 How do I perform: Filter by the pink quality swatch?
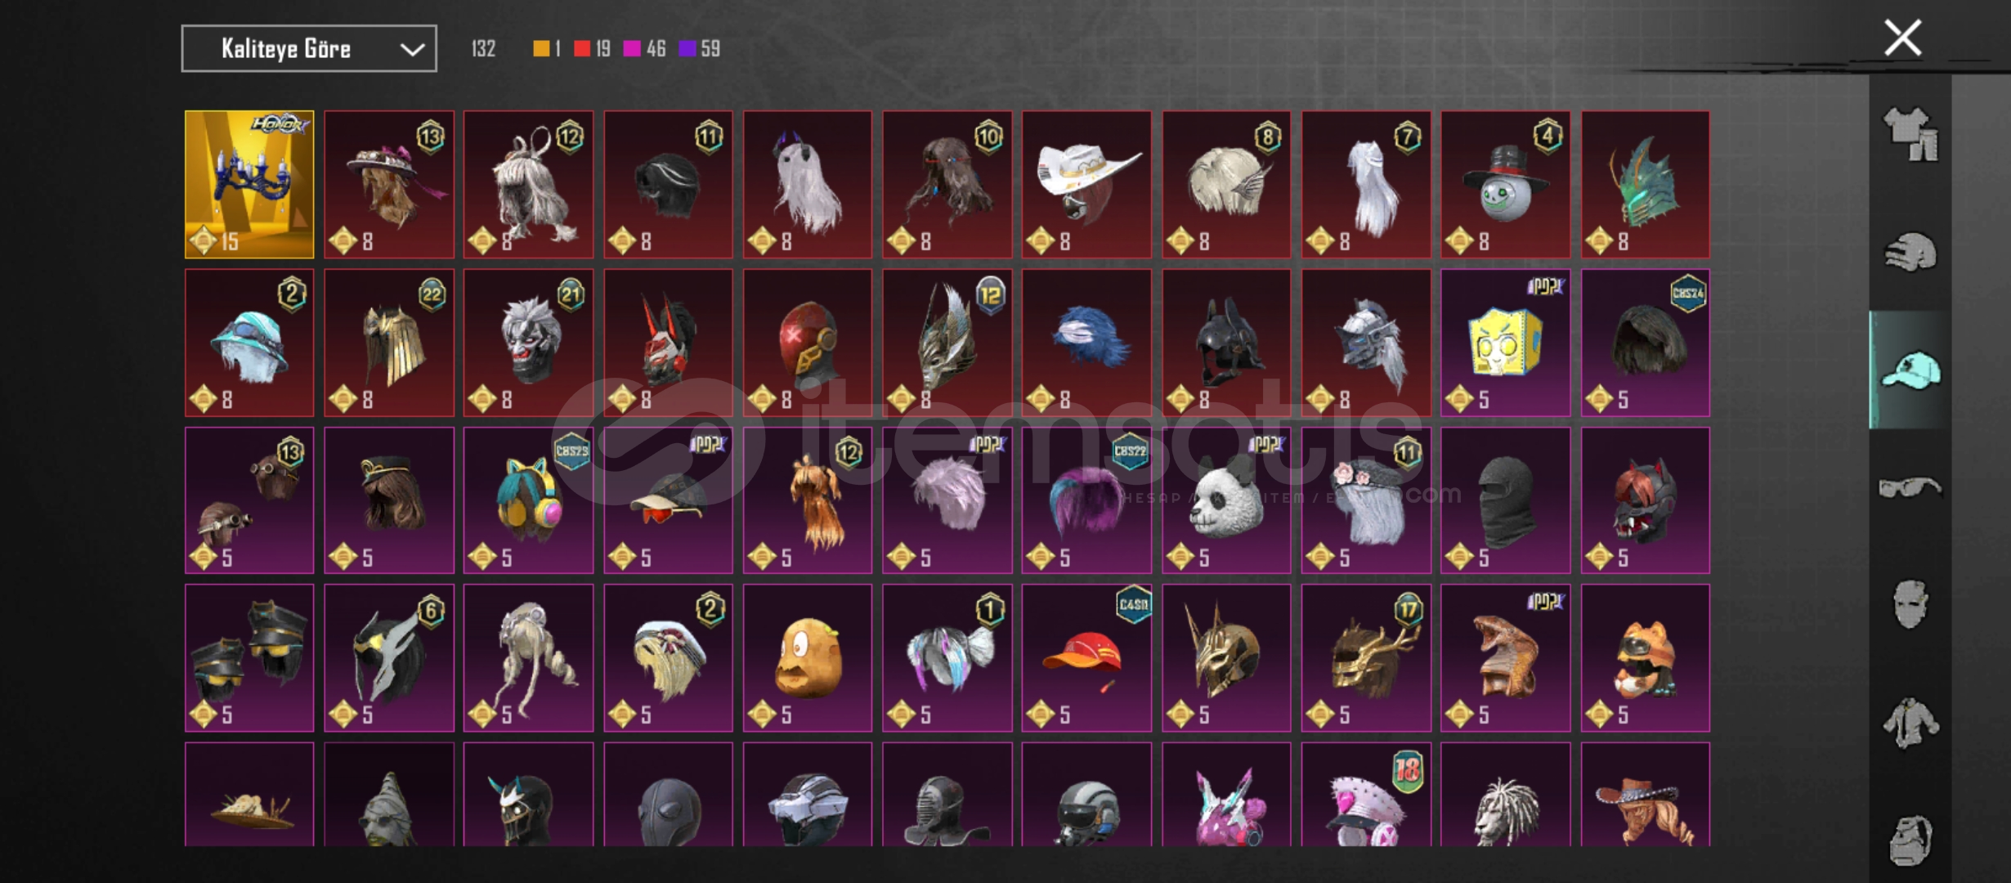tap(632, 49)
